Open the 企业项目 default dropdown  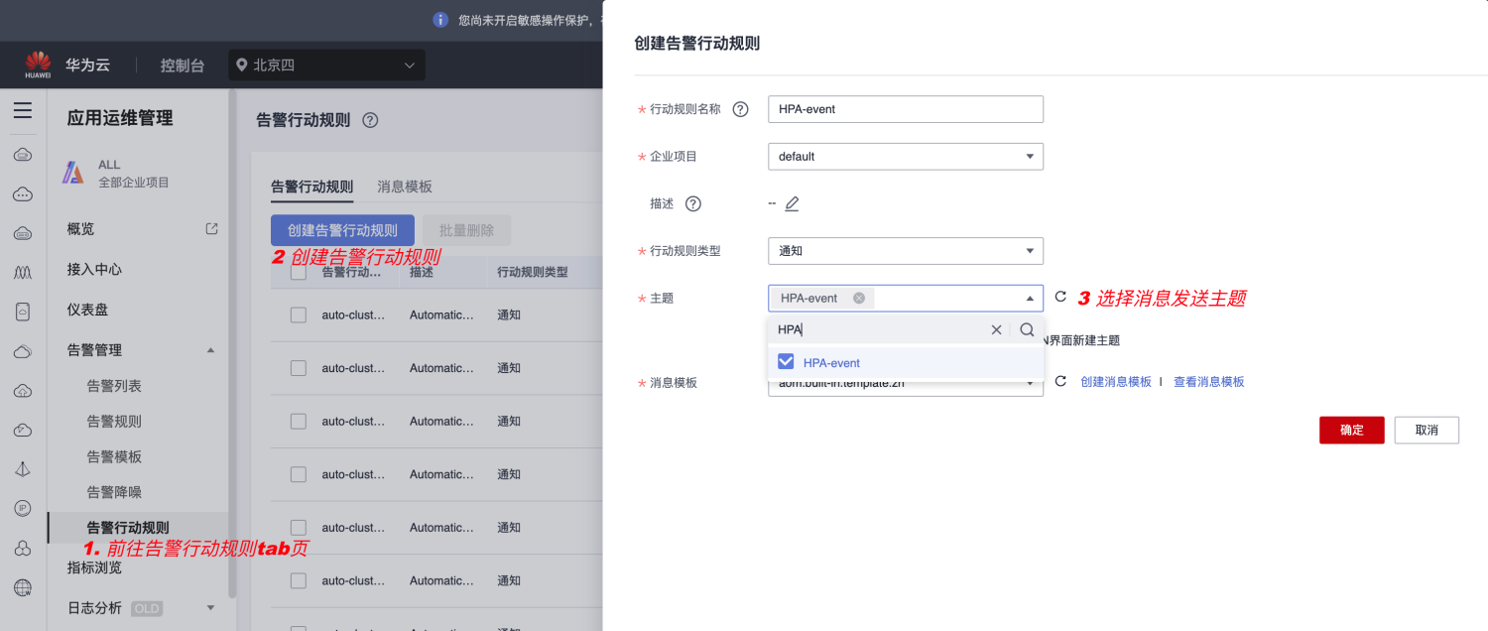click(905, 156)
